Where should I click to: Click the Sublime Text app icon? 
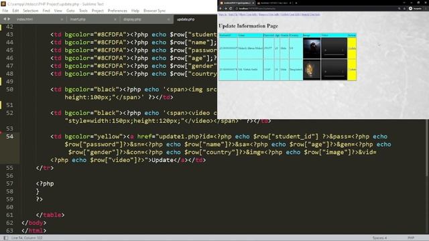[x=3, y=4]
